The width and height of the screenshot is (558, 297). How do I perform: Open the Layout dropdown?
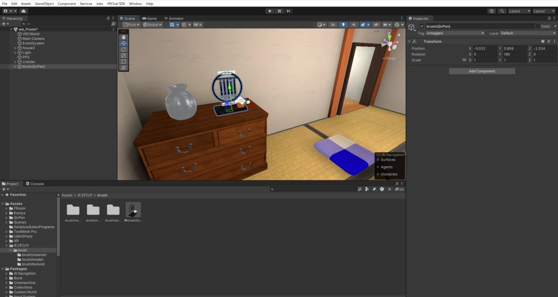click(x=543, y=11)
